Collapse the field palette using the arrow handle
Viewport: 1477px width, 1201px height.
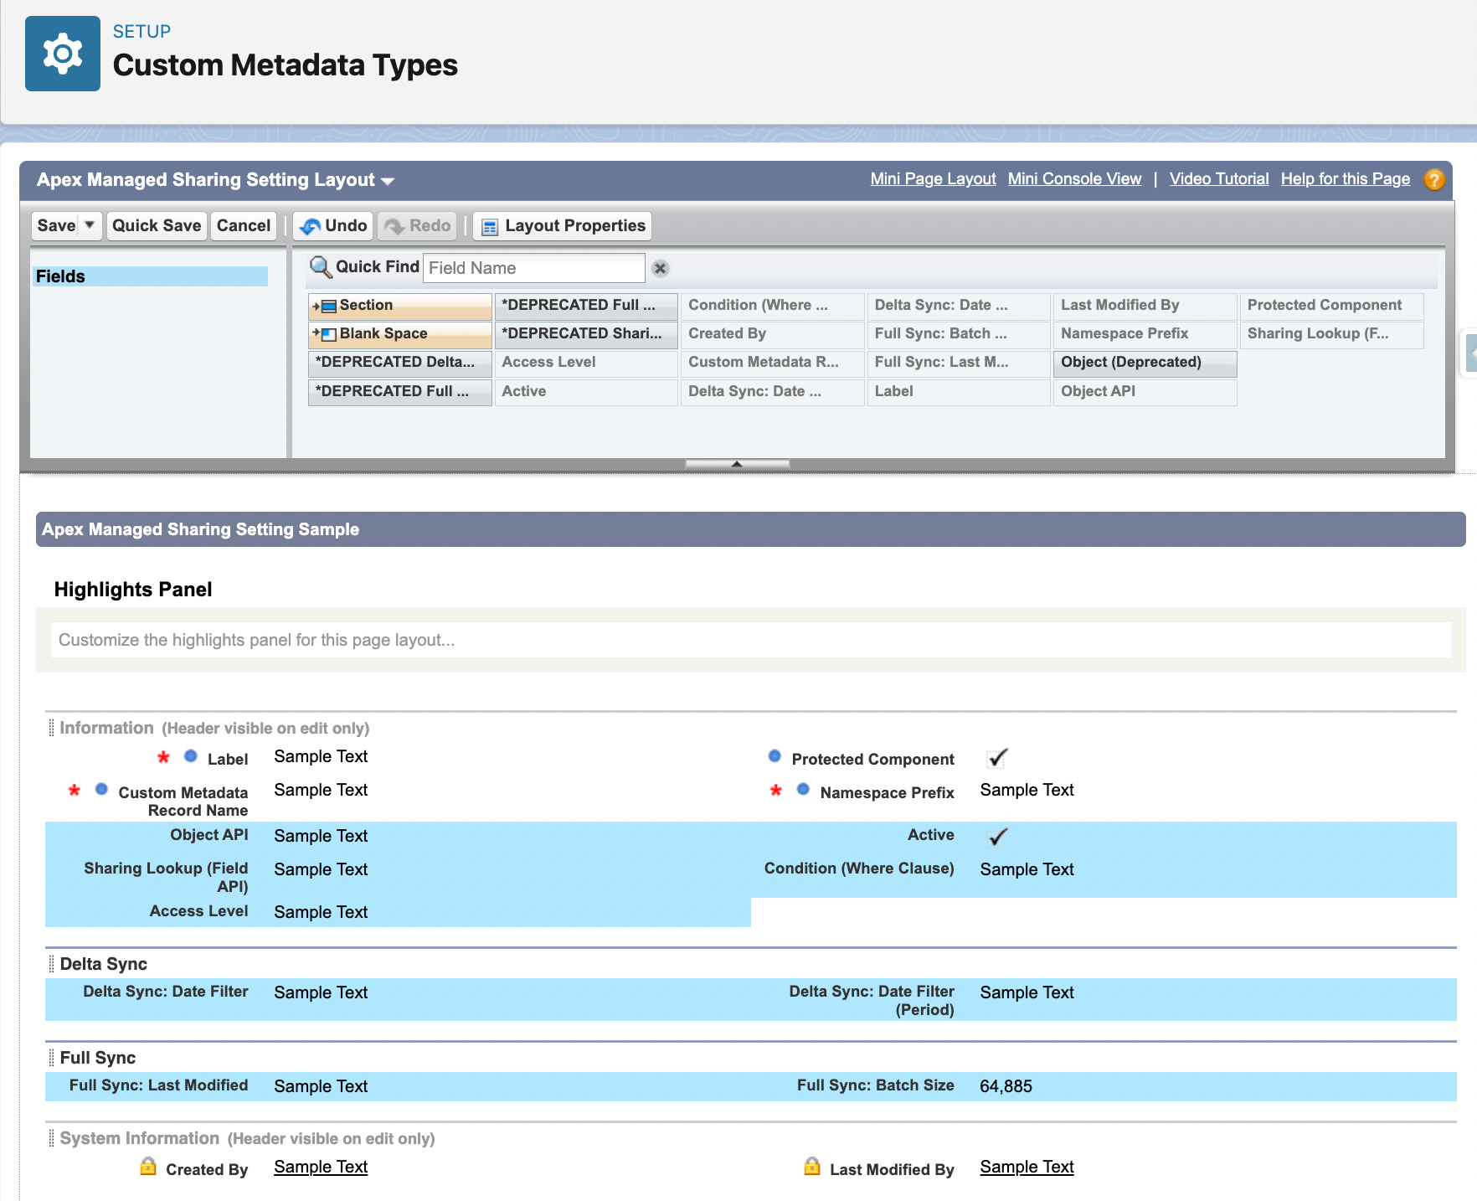pos(737,464)
